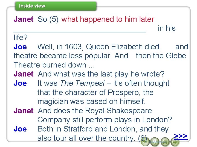The image size is (197, 147).
Task: Click the red answer 'what happened to him later'
Action: [x=108, y=19]
